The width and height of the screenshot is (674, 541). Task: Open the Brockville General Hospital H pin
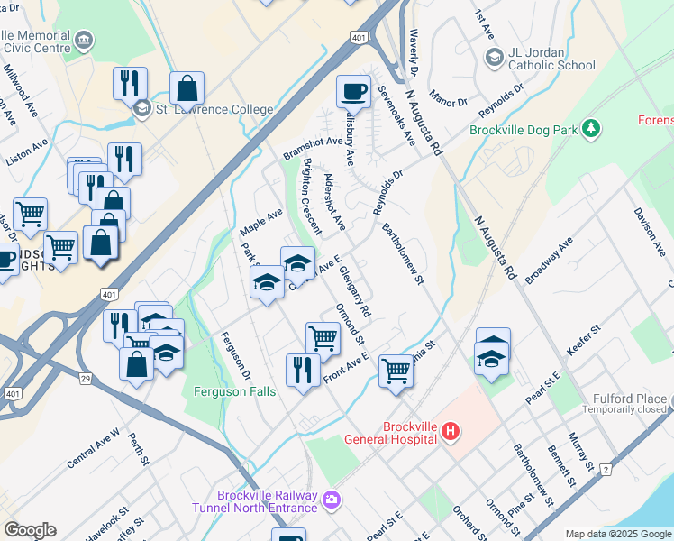(450, 431)
